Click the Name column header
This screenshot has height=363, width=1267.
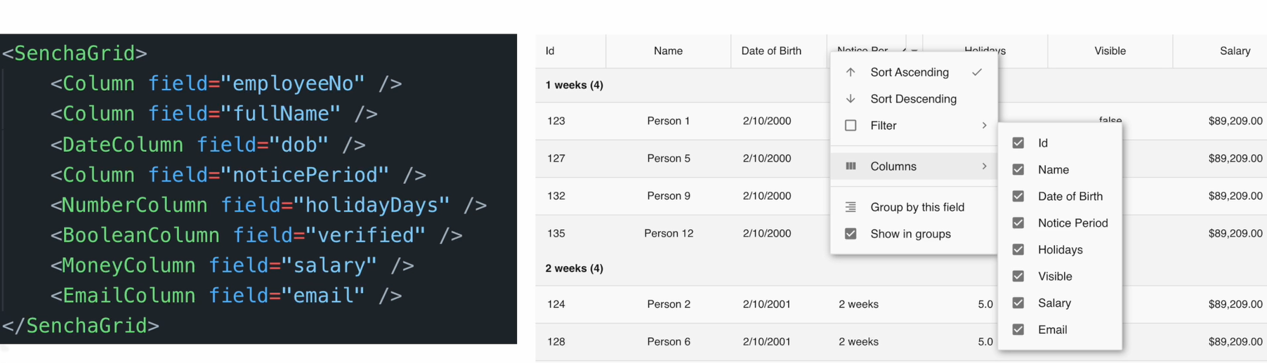coord(668,51)
